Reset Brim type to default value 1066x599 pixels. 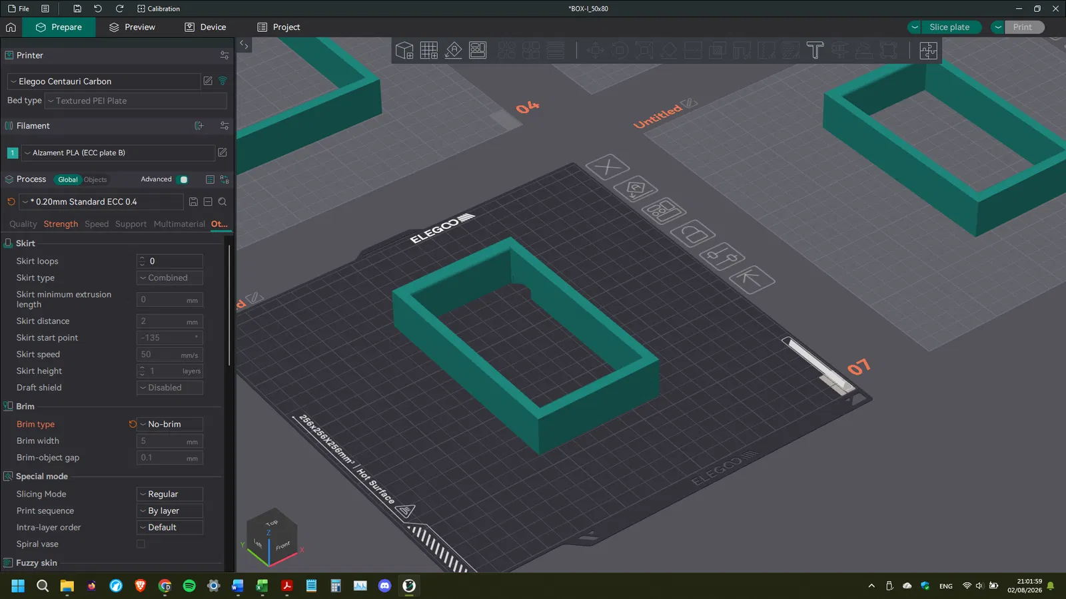pos(133,424)
